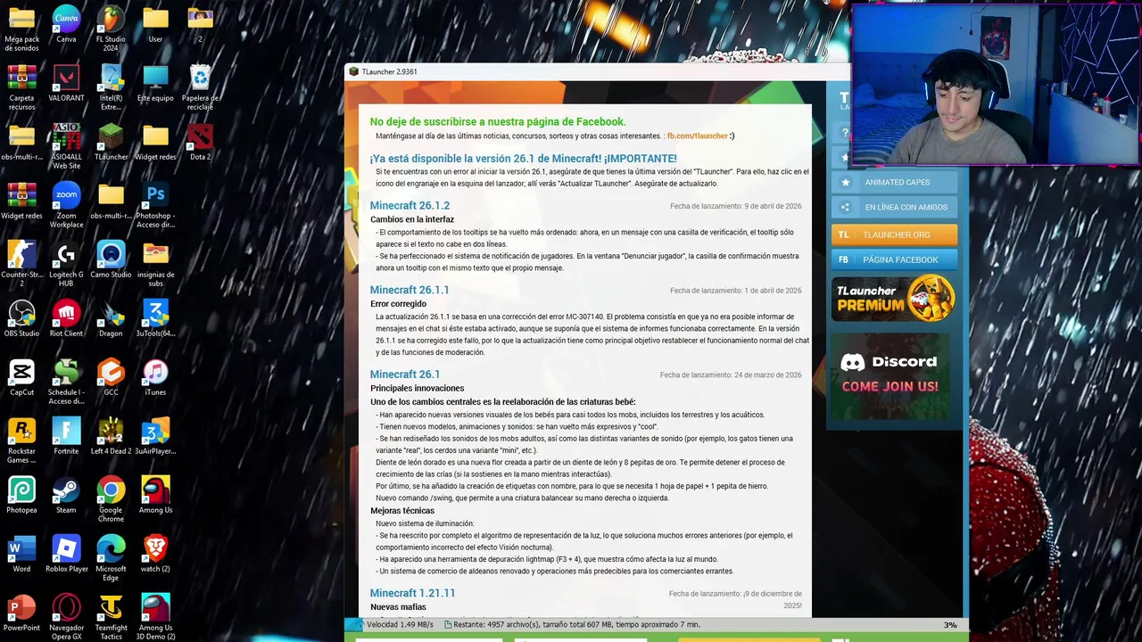Click the EN LÍNEA CON AMIGOS button
The width and height of the screenshot is (1142, 642).
tap(895, 207)
